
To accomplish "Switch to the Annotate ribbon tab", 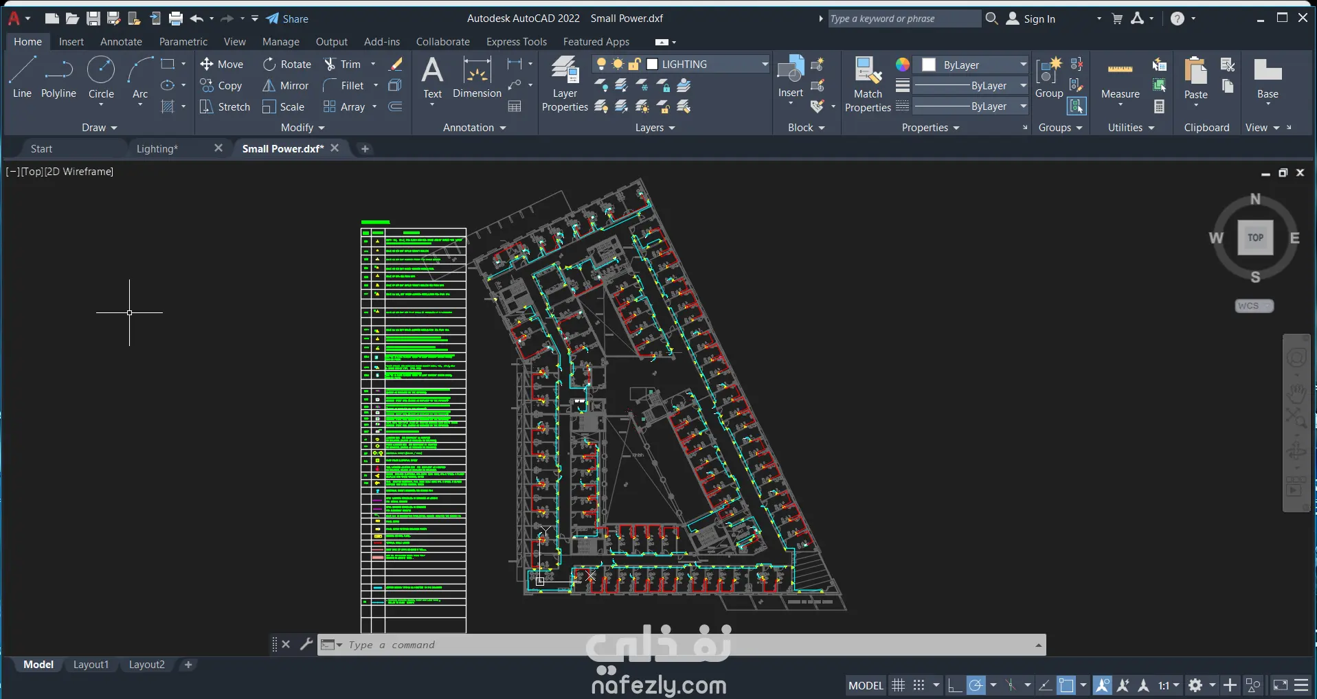I will [x=121, y=42].
